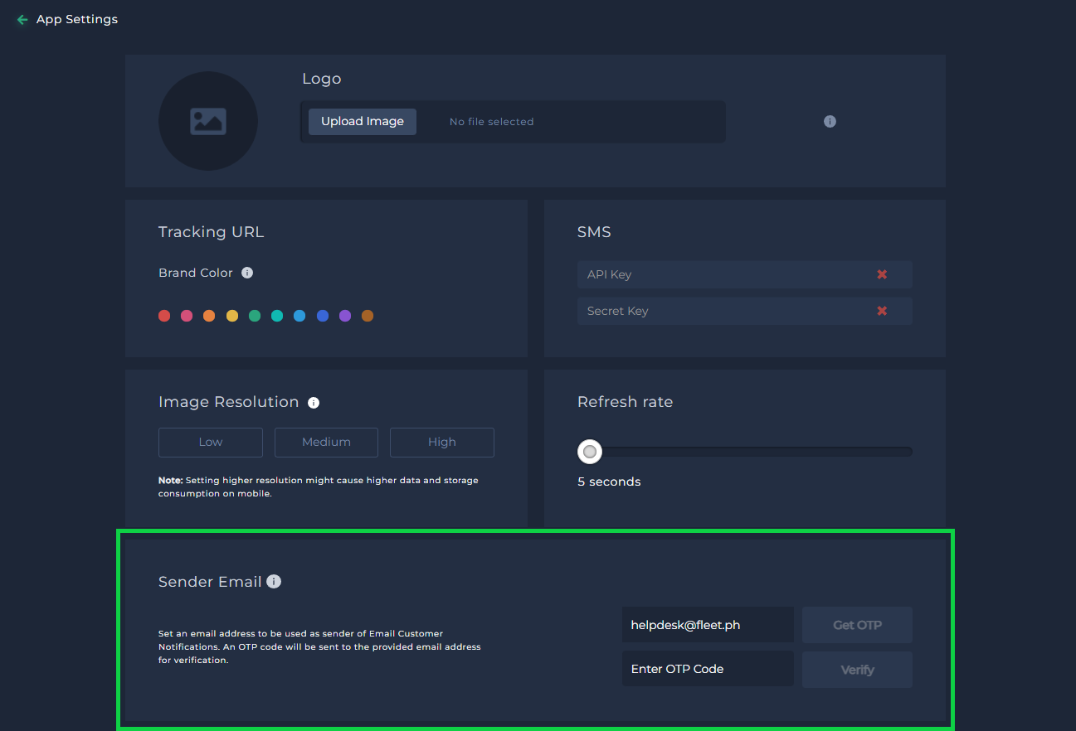Clear the Secret Key with red X

click(x=882, y=311)
